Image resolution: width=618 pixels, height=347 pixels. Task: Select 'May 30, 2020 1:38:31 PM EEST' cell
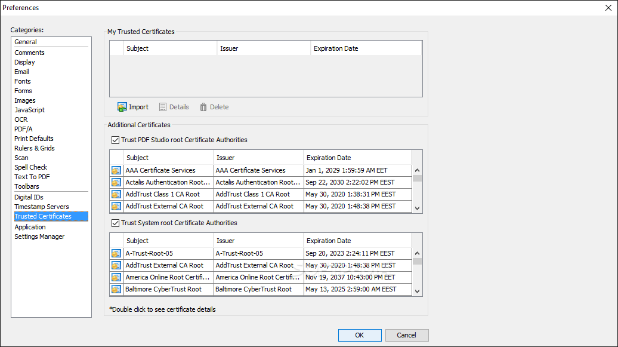pos(357,194)
